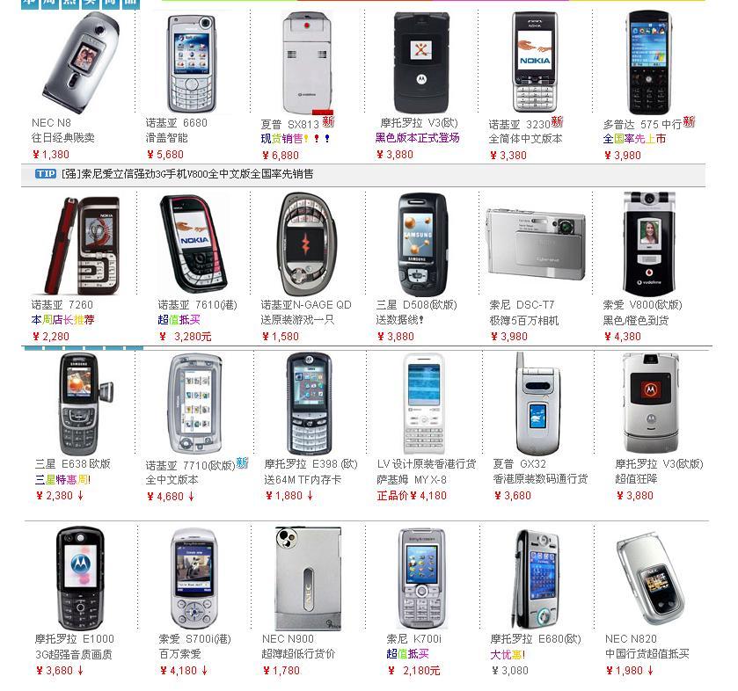Click the 摩托罗拉 E680(欧) link
738x691 pixels.
pos(536,639)
